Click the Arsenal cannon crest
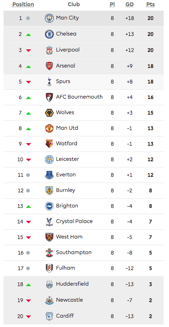The image size is (169, 327). [x=49, y=66]
